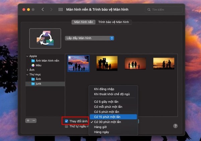Add a folder with the plus button
Screen dimensions: 201x141
[28, 121]
